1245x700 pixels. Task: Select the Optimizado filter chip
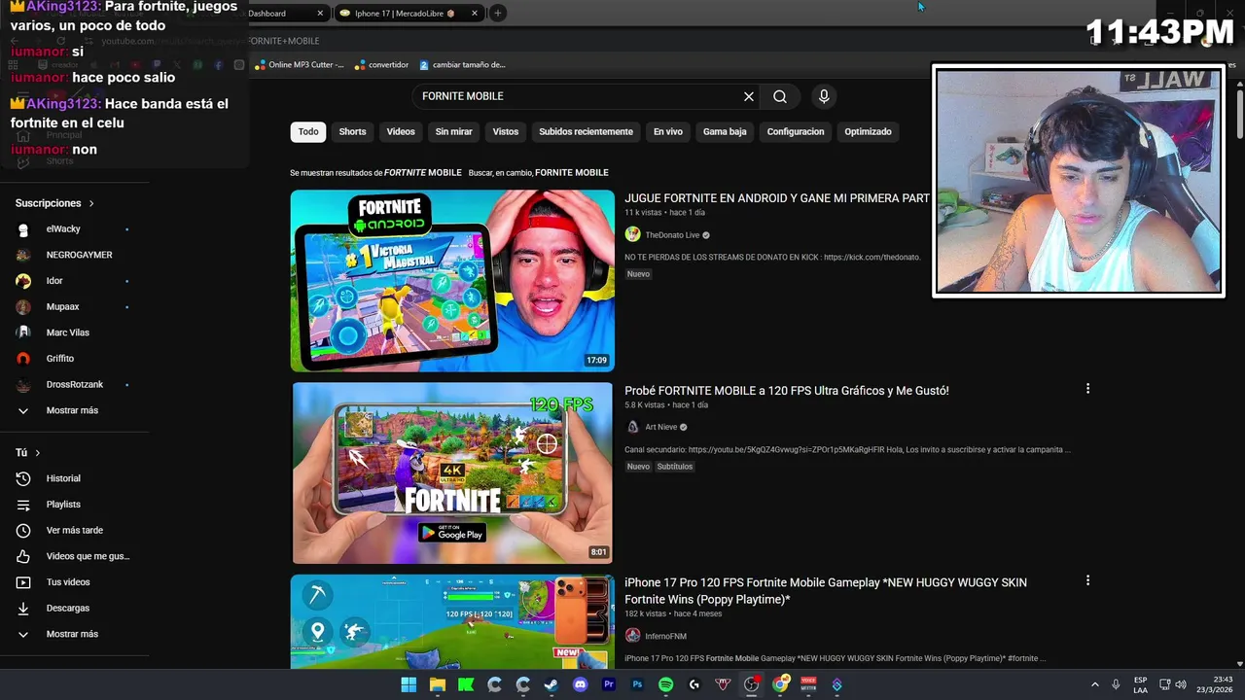click(x=868, y=131)
